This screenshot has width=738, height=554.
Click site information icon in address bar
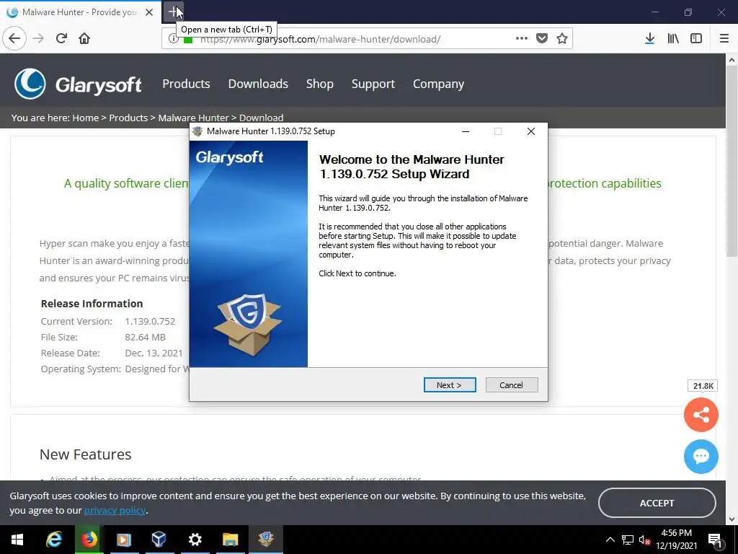point(173,39)
